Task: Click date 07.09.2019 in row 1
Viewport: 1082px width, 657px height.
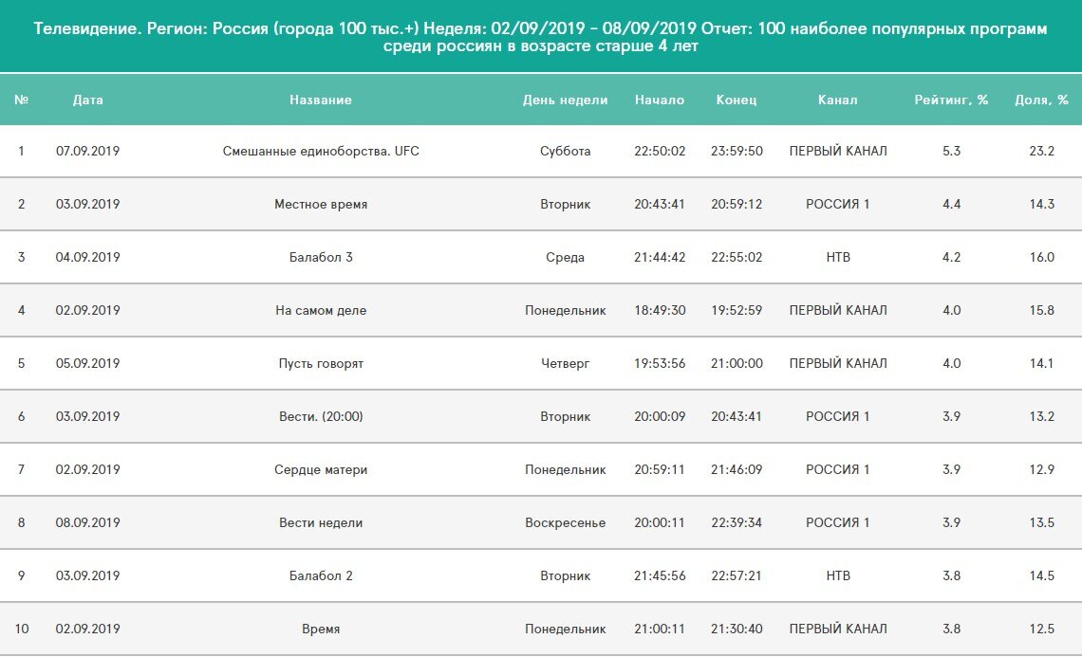Action: coord(87,151)
